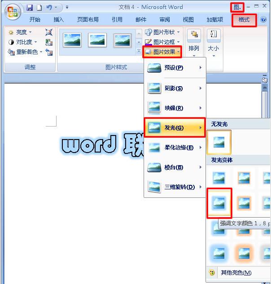Open the 审阅 tab
Screen dimensions: 271x284
(165, 19)
